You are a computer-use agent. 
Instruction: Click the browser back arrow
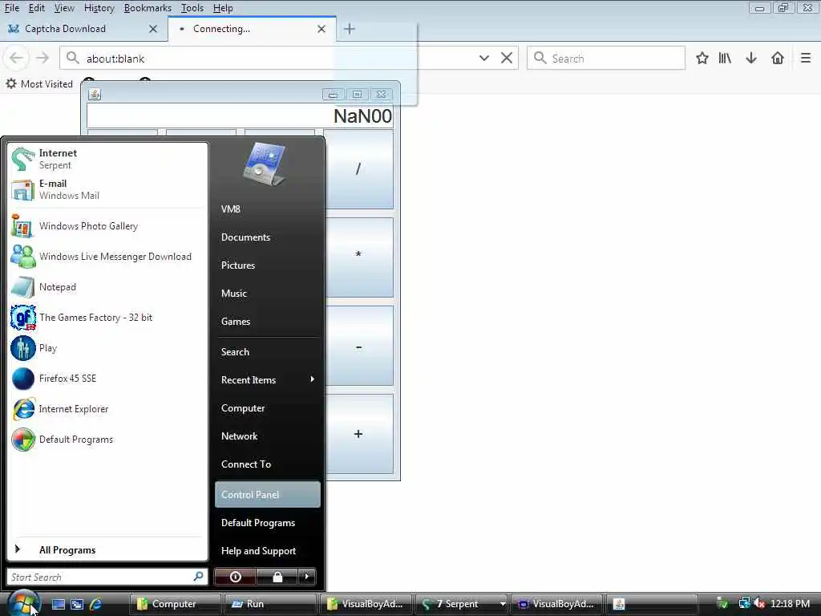(16, 58)
